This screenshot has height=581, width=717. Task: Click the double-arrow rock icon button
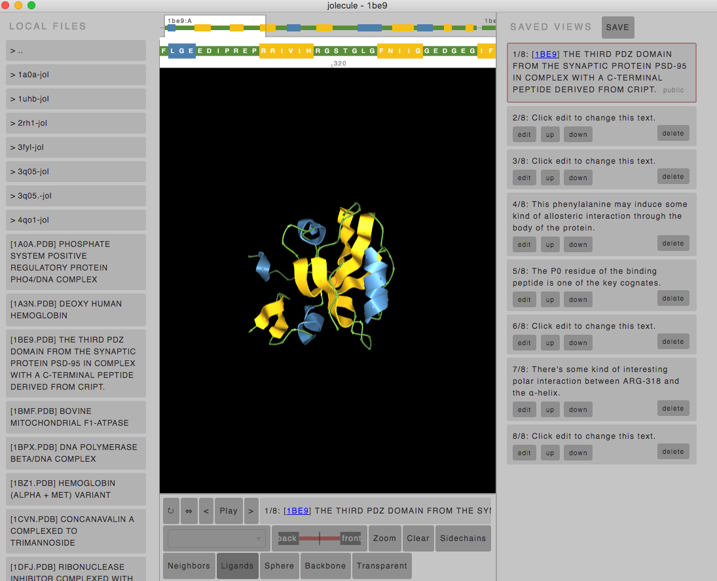point(189,511)
